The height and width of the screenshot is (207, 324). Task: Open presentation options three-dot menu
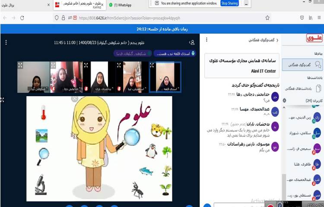[x=6, y=42]
